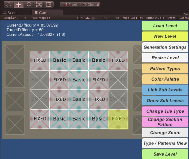Toggle Type / Patterns View
The height and width of the screenshot is (159, 189).
click(165, 143)
